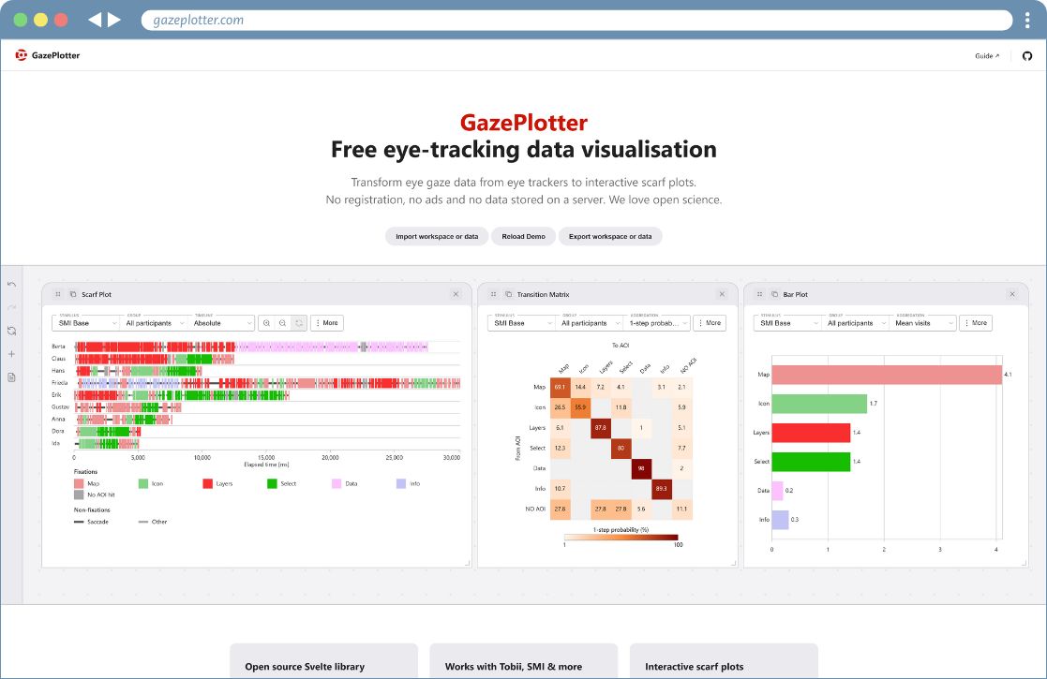The width and height of the screenshot is (1047, 679).
Task: Add a new plot using the plus icon
Action: 12,354
